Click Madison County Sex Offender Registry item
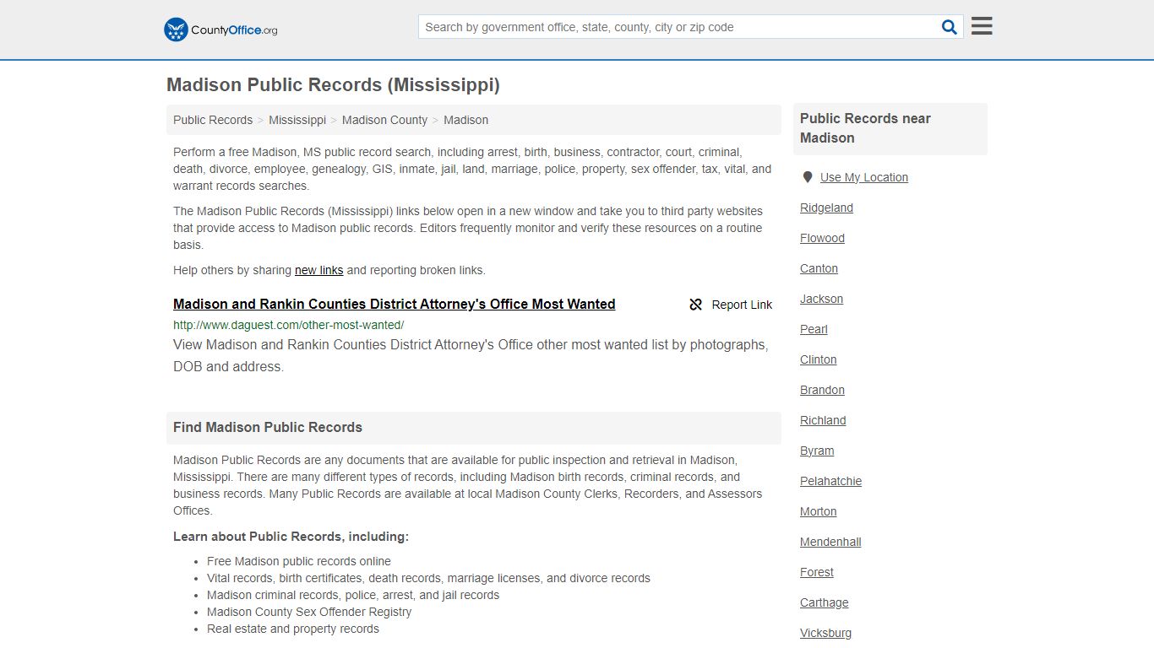Image resolution: width=1154 pixels, height=648 pixels. click(309, 612)
